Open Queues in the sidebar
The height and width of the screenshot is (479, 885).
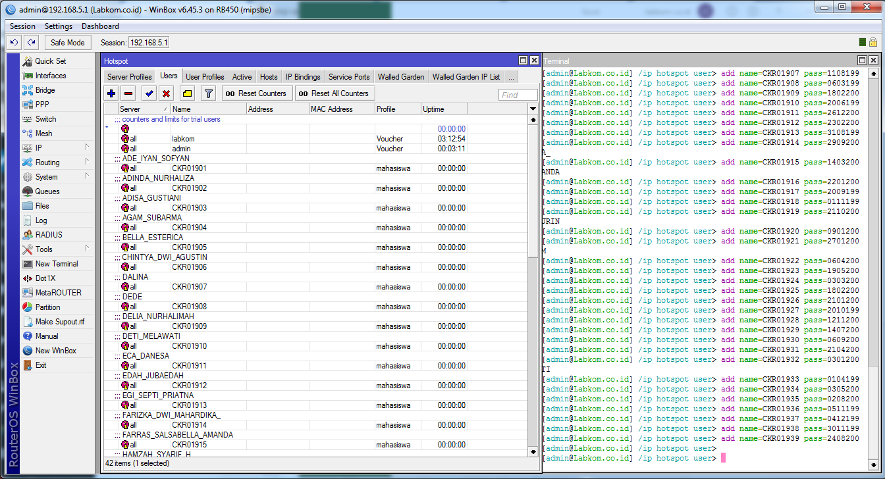[x=47, y=191]
